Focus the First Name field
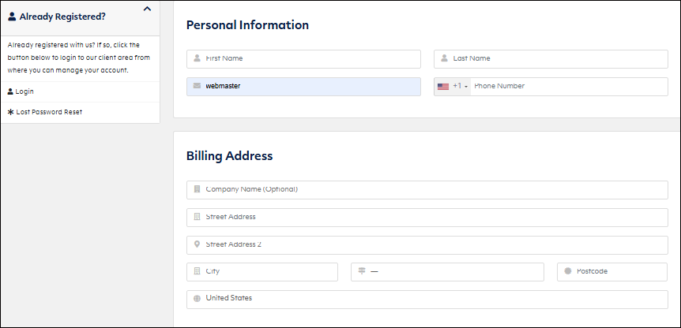This screenshot has width=681, height=328. 303,59
